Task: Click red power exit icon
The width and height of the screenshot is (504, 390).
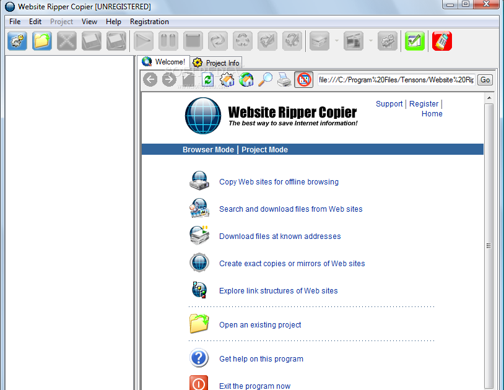Action: tap(199, 383)
